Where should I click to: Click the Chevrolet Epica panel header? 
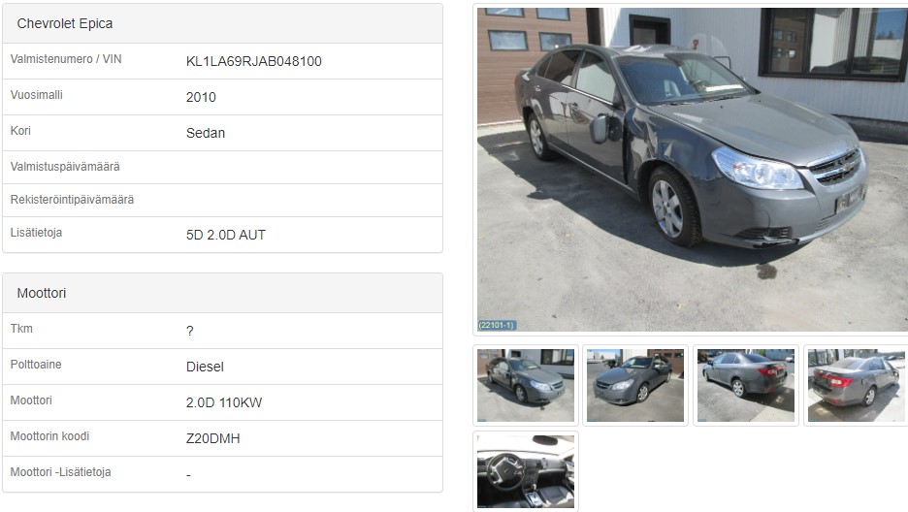(222, 23)
